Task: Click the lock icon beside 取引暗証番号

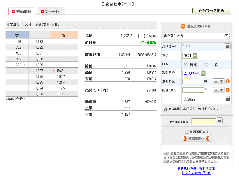Action: (220, 120)
